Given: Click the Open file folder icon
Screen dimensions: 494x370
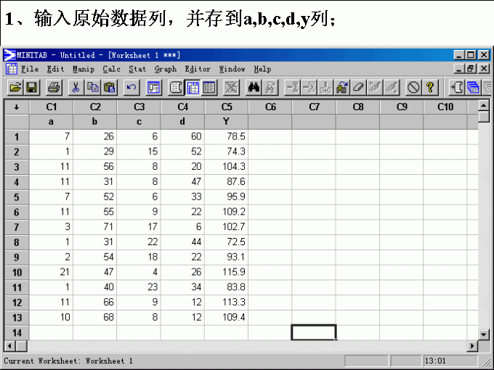Looking at the screenshot, I should click(x=15, y=88).
